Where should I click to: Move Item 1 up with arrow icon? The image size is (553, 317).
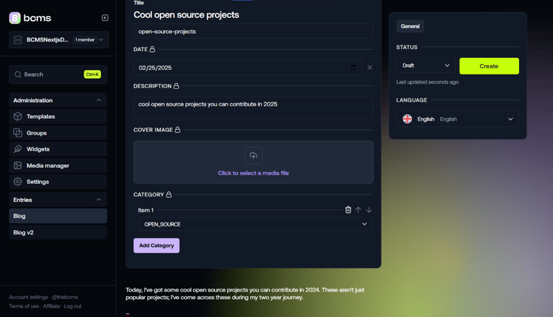pyautogui.click(x=358, y=210)
